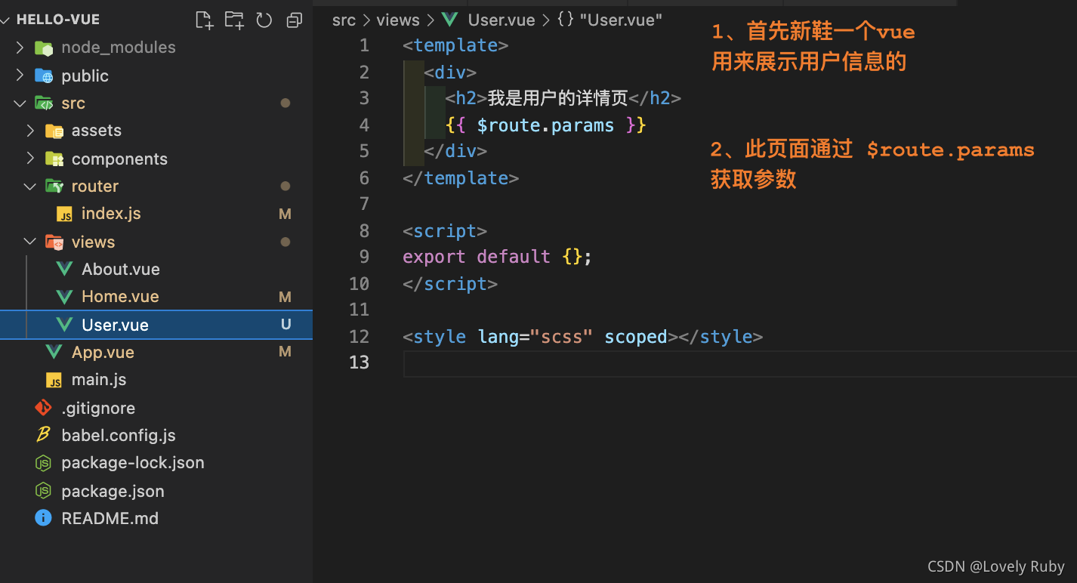Click the assets folder icon
This screenshot has width=1077, height=583.
tap(54, 131)
